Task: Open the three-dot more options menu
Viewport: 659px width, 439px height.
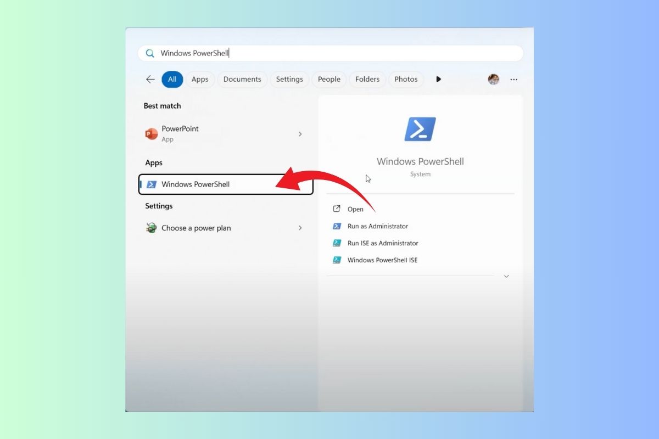Action: coord(513,79)
